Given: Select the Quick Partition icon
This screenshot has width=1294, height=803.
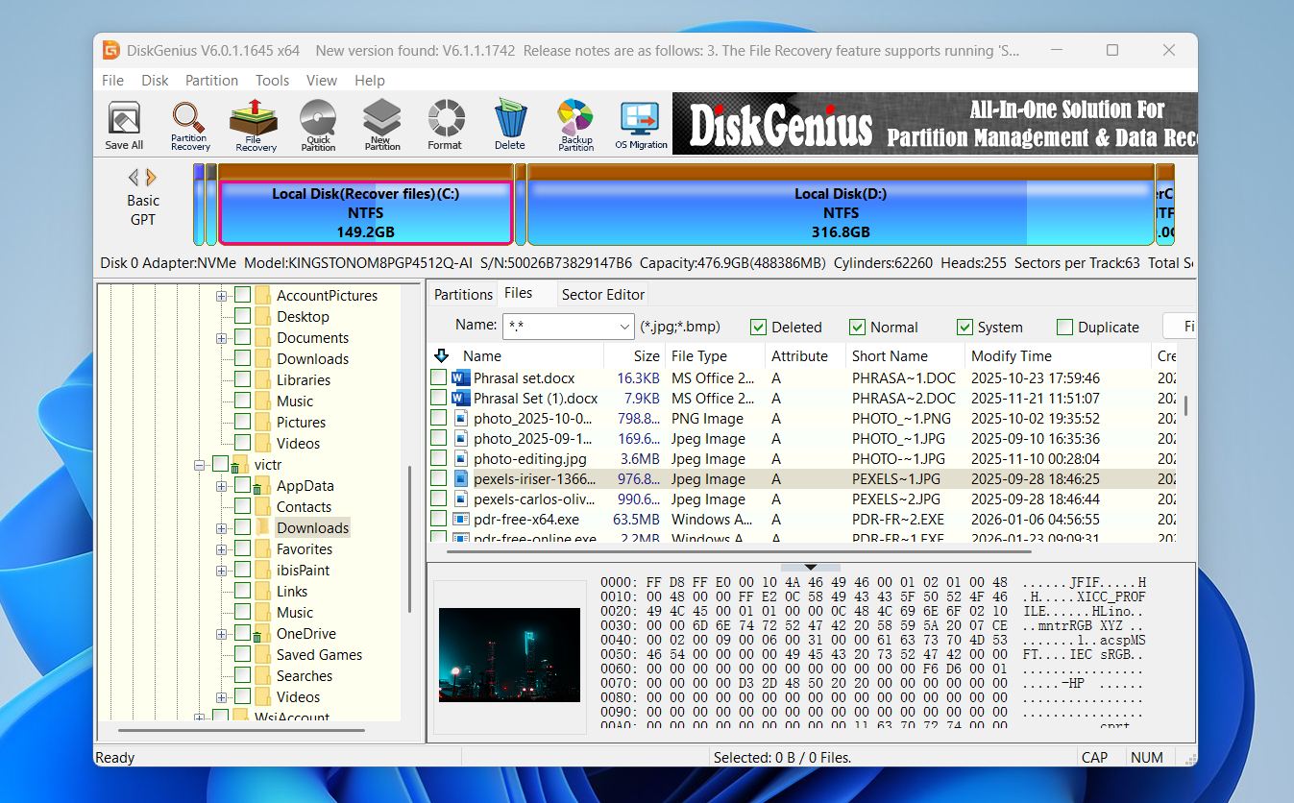Looking at the screenshot, I should pyautogui.click(x=317, y=123).
